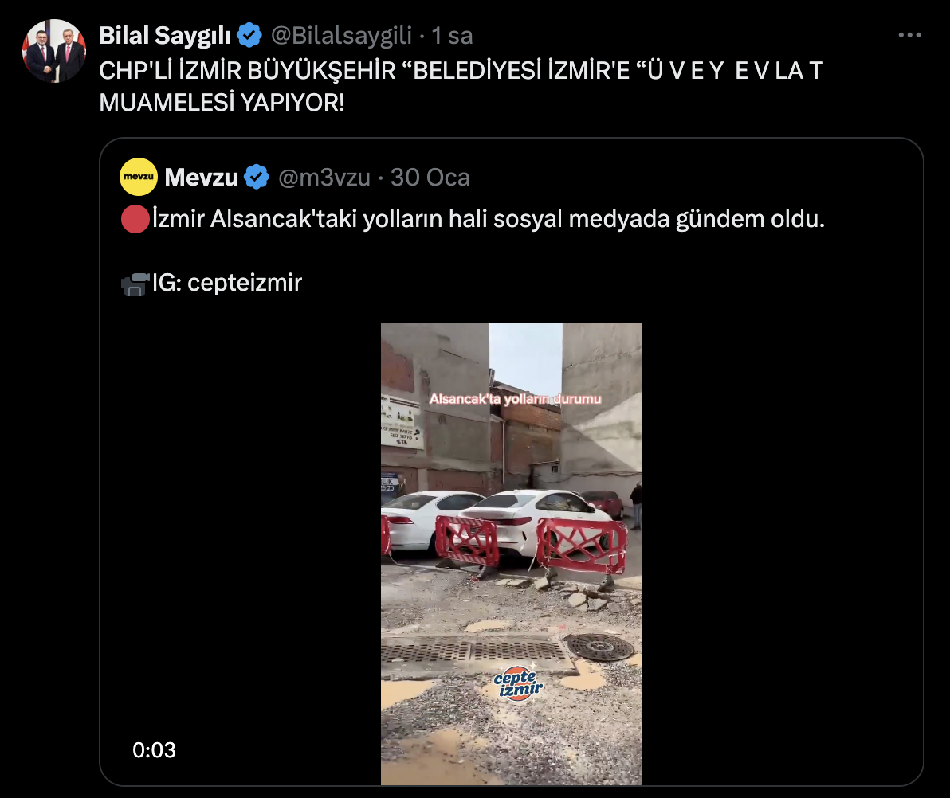The width and height of the screenshot is (950, 798).
Task: Open the Bilal Saygılı display name link
Action: pos(165,36)
